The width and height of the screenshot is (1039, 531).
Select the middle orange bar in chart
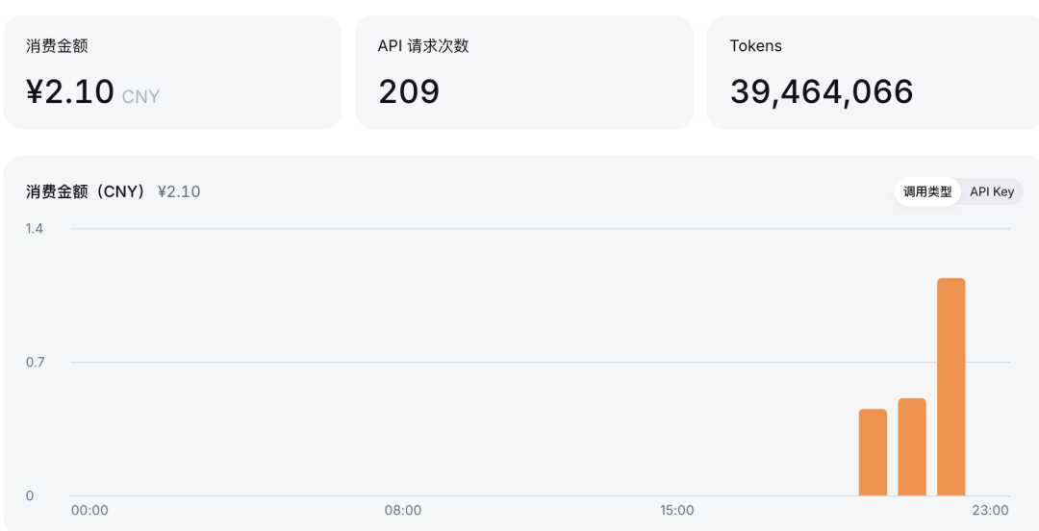coord(912,446)
